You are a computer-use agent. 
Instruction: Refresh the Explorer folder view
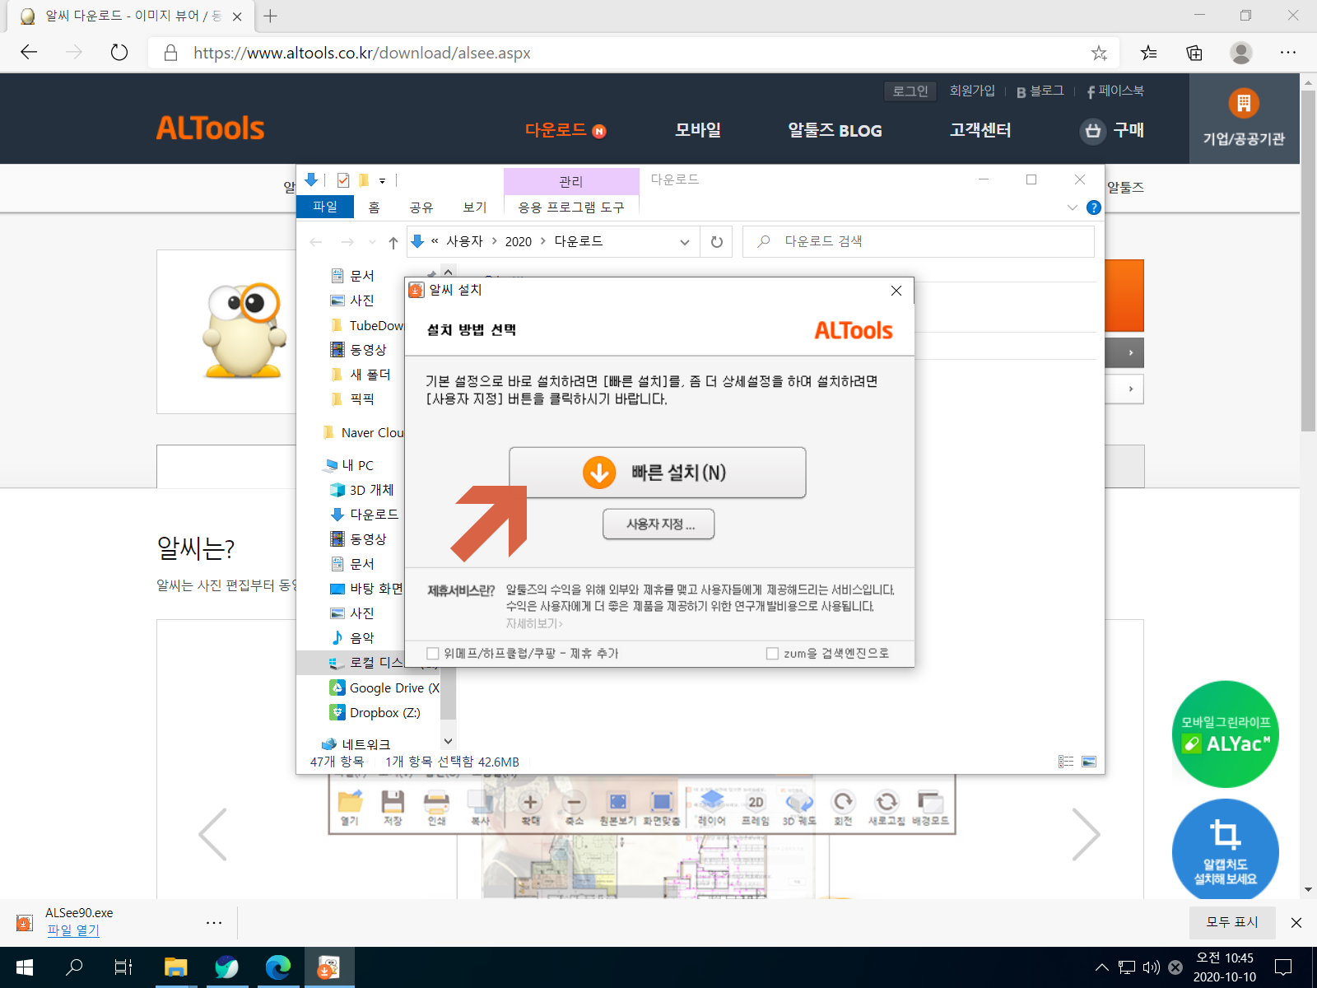(x=717, y=242)
